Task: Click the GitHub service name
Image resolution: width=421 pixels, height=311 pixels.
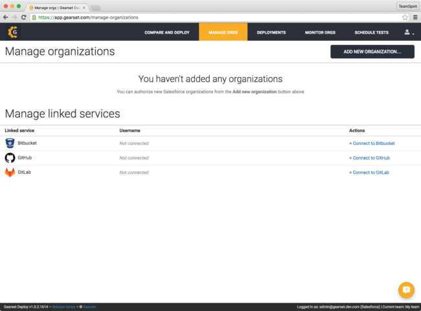Action: (25, 157)
